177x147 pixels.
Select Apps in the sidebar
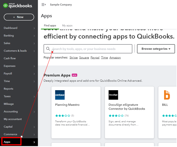pos(7,142)
